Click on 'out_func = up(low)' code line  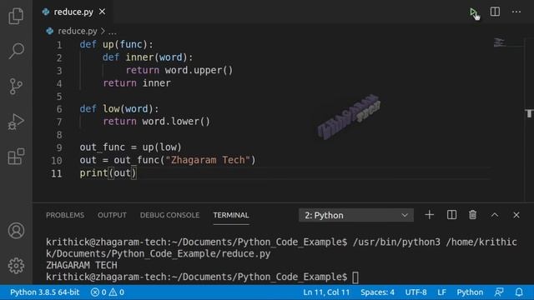tap(130, 147)
